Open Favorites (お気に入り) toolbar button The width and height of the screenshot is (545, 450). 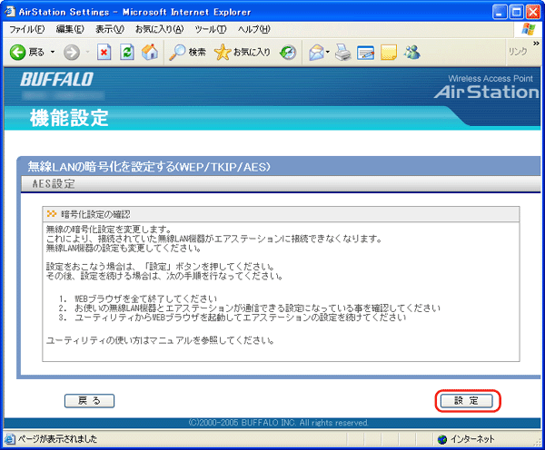click(243, 53)
